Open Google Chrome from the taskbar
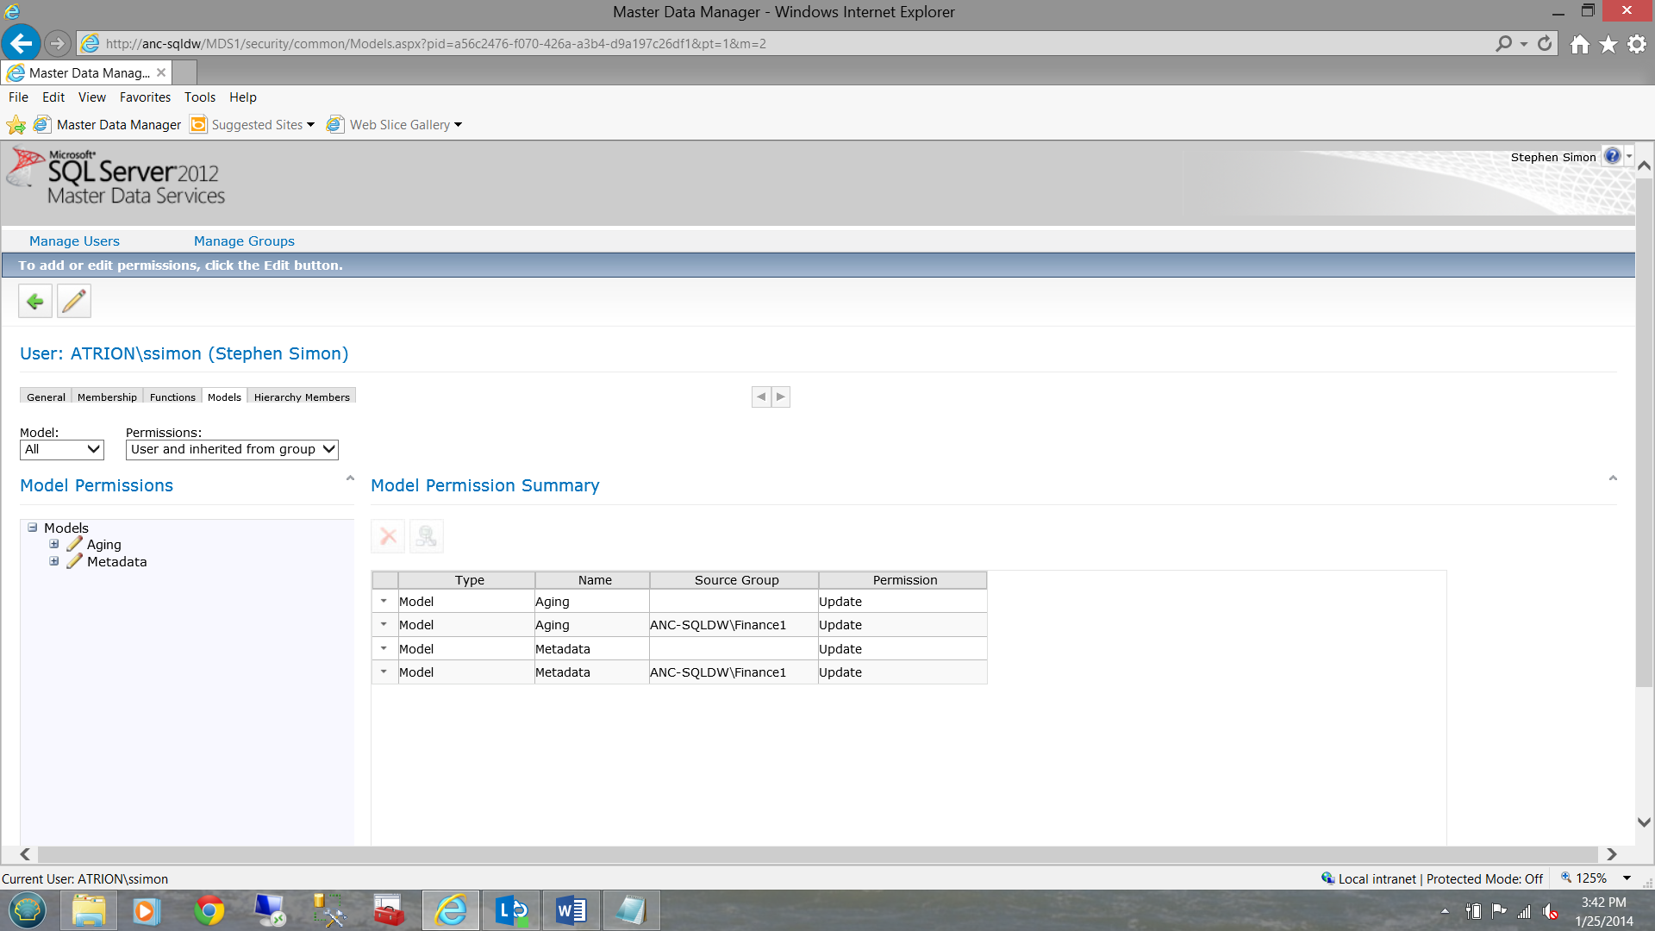The image size is (1655, 931). (x=209, y=910)
